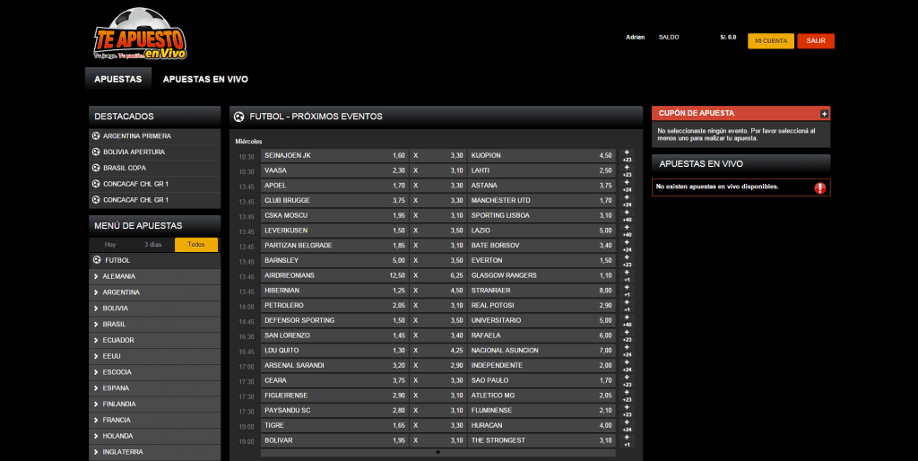Open more markets for Airdrieonians match
Screen dimensions: 918x461
[x=627, y=276]
